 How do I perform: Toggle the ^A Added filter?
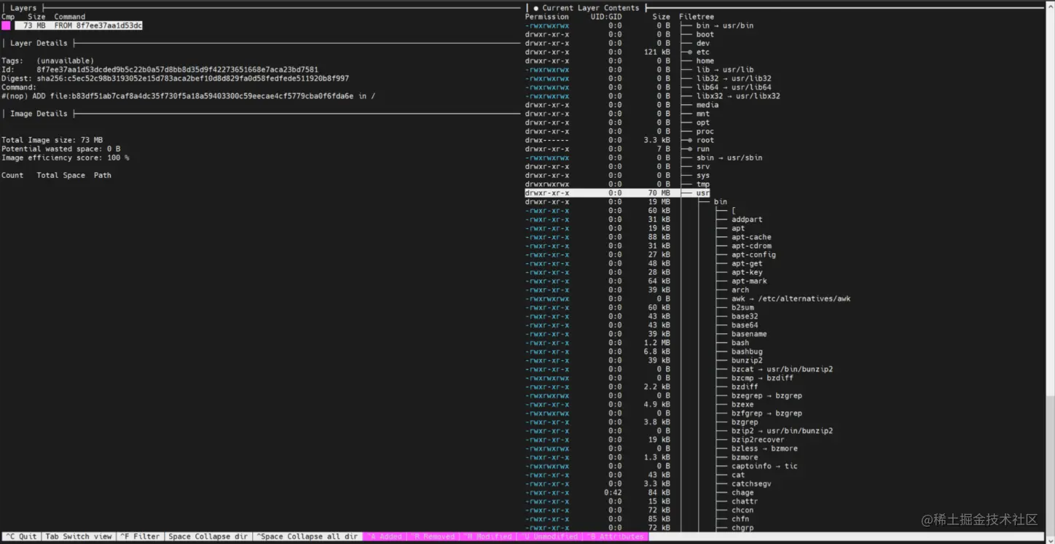(x=384, y=537)
